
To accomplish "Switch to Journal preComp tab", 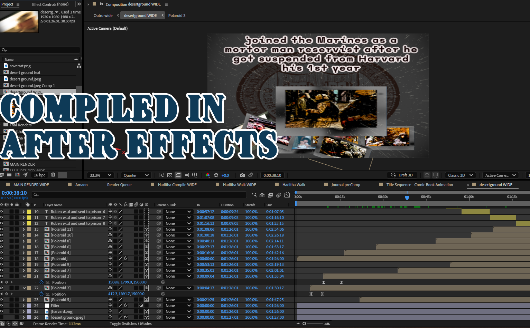I will 346,185.
